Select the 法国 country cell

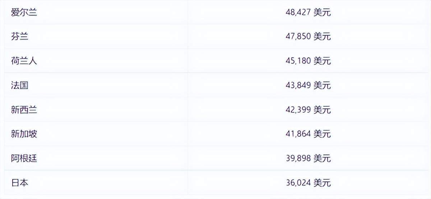point(19,85)
